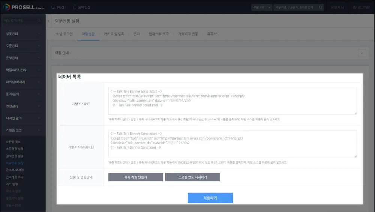Open 기타 설정 in the sidebar
The height and width of the screenshot is (212, 375).
[x=12, y=184]
